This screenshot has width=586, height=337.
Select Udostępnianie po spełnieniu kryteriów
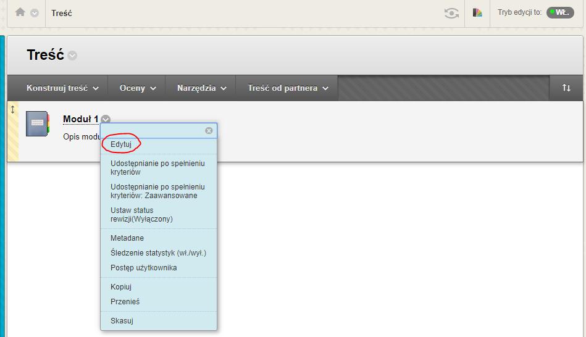pyautogui.click(x=159, y=168)
